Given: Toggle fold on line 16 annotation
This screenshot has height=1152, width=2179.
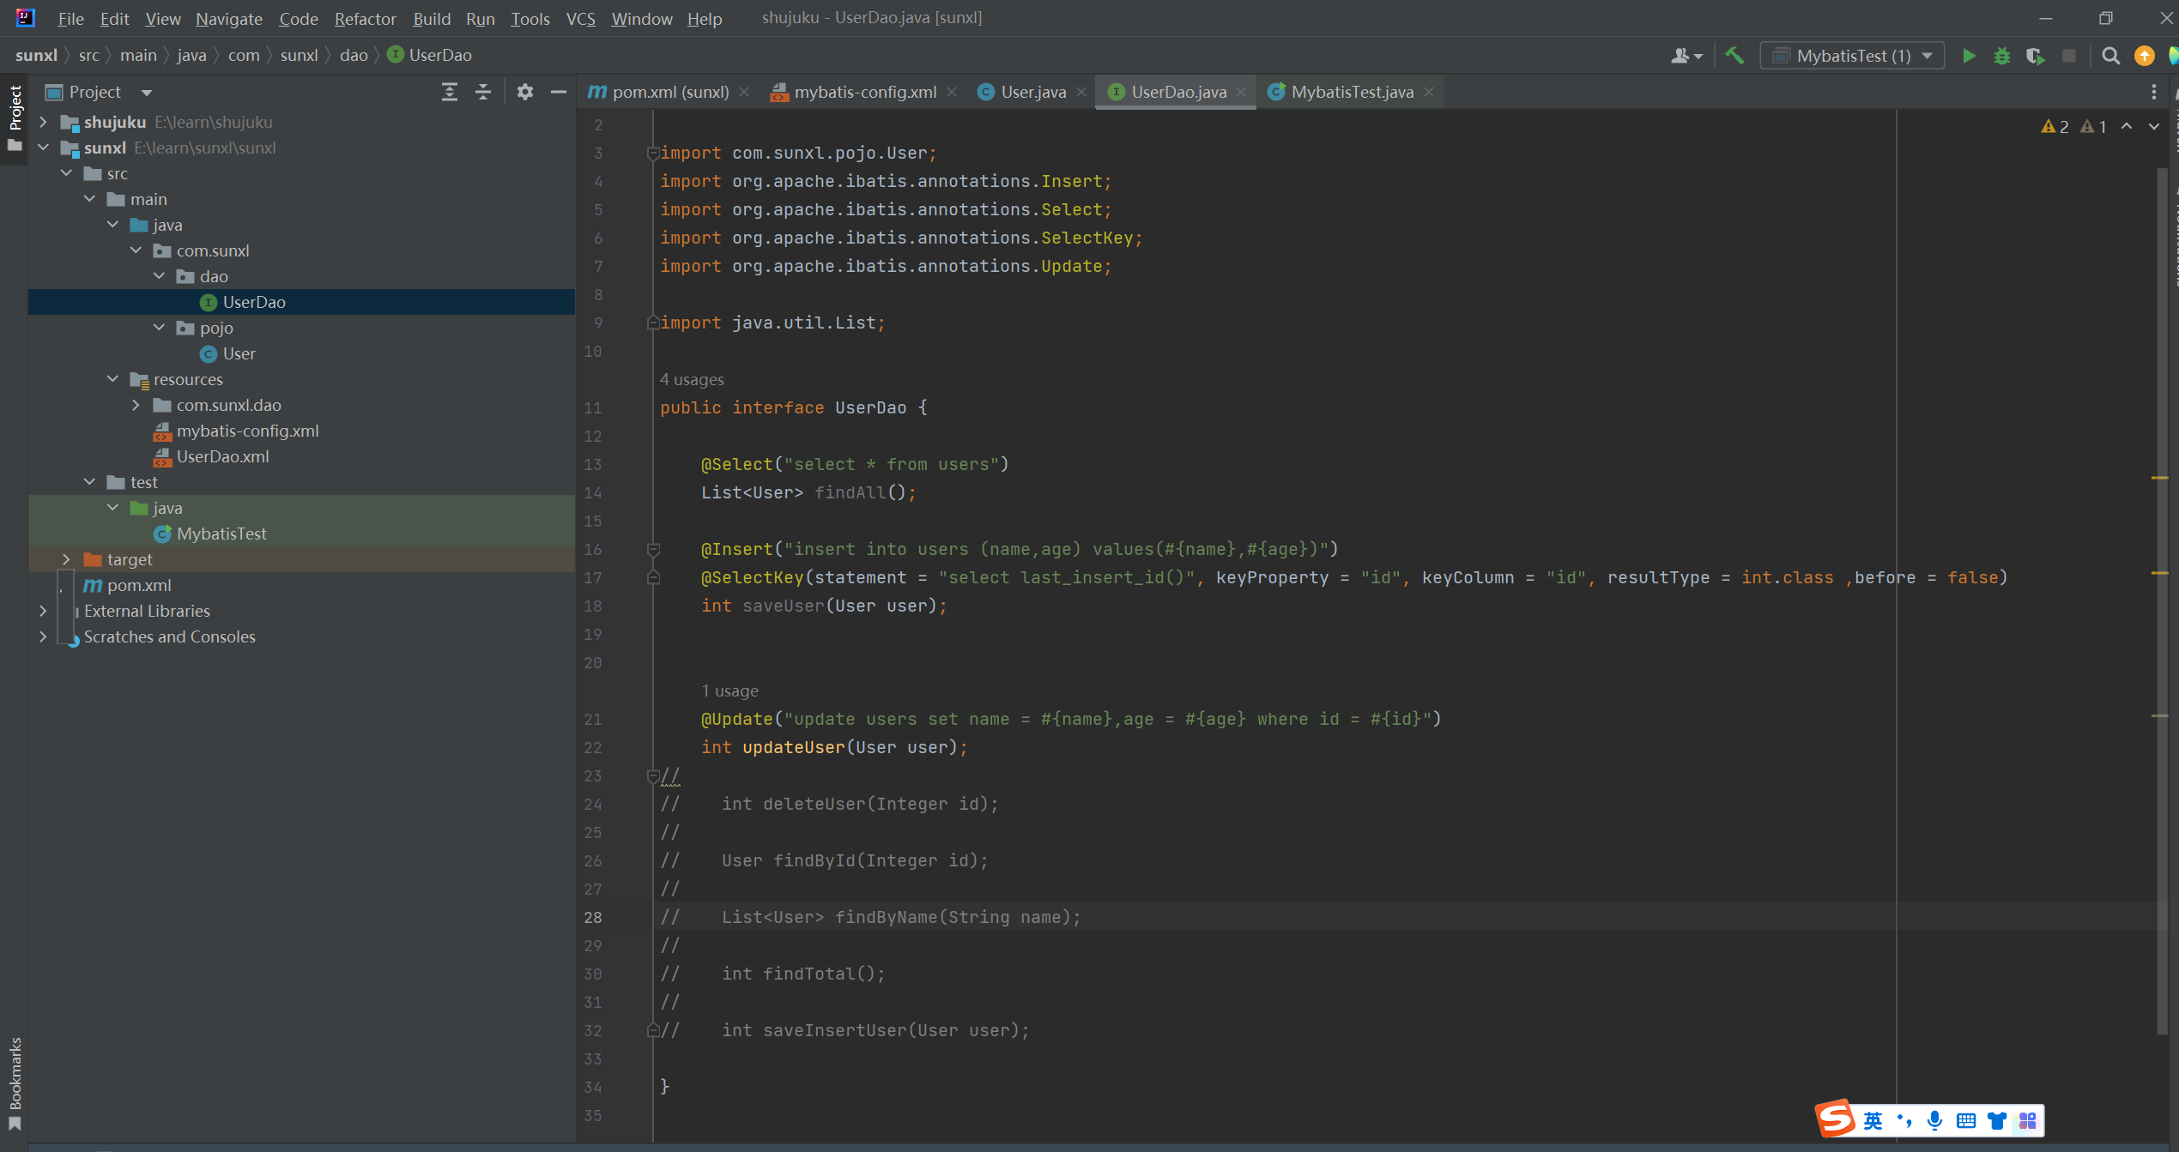Looking at the screenshot, I should [x=653, y=549].
